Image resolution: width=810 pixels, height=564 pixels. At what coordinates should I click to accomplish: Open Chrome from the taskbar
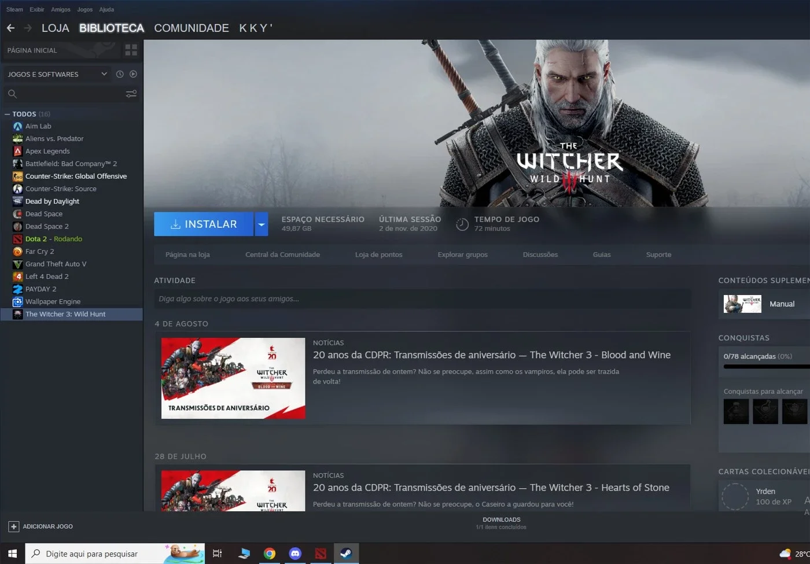click(x=270, y=554)
